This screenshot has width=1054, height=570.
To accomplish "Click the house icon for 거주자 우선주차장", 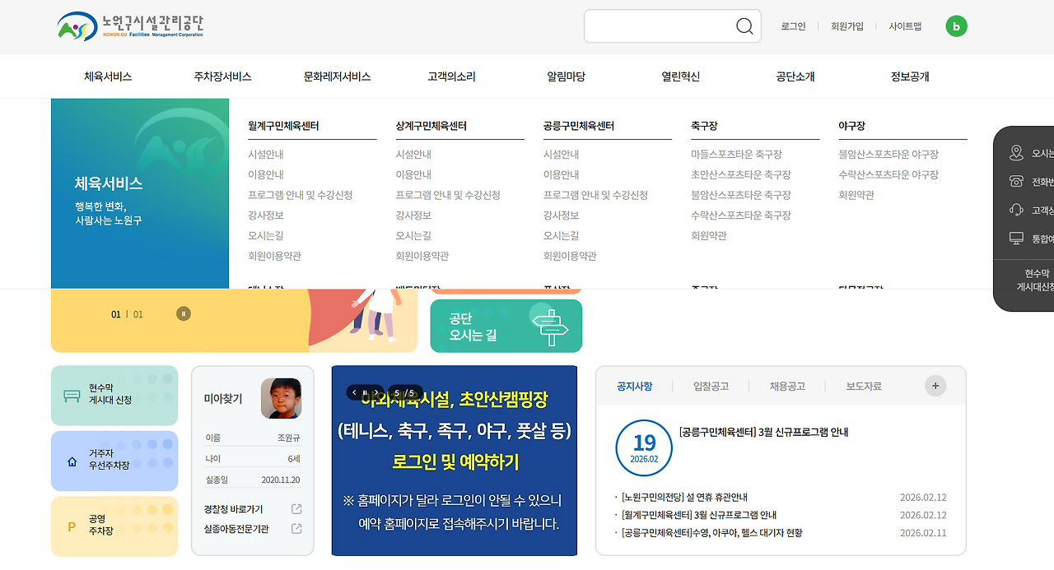I will (72, 461).
